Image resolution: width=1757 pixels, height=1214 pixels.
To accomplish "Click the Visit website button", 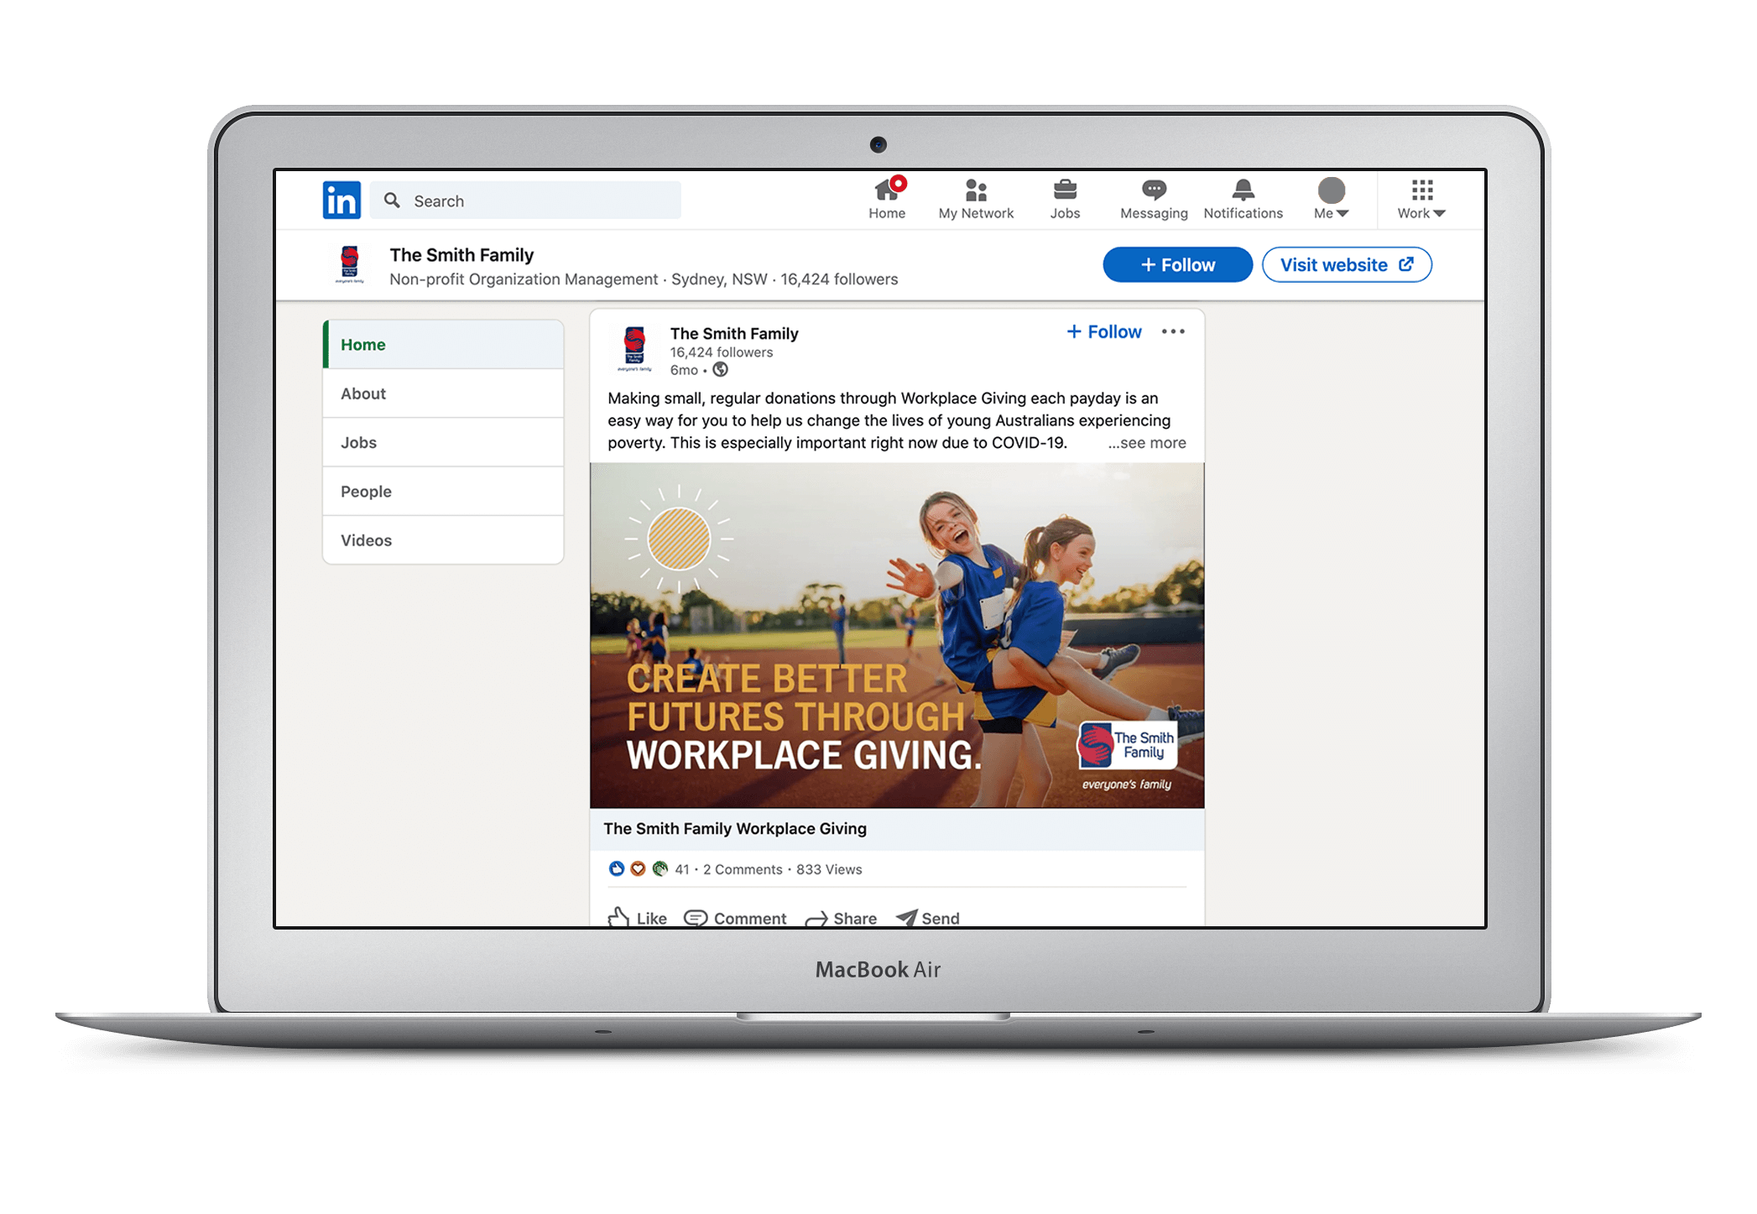I will click(x=1347, y=265).
